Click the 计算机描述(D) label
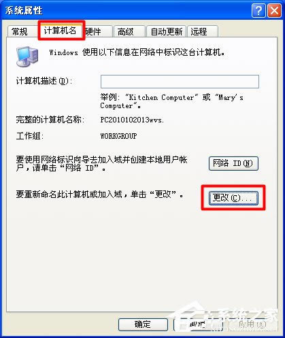This screenshot has width=285, height=338. click(44, 81)
